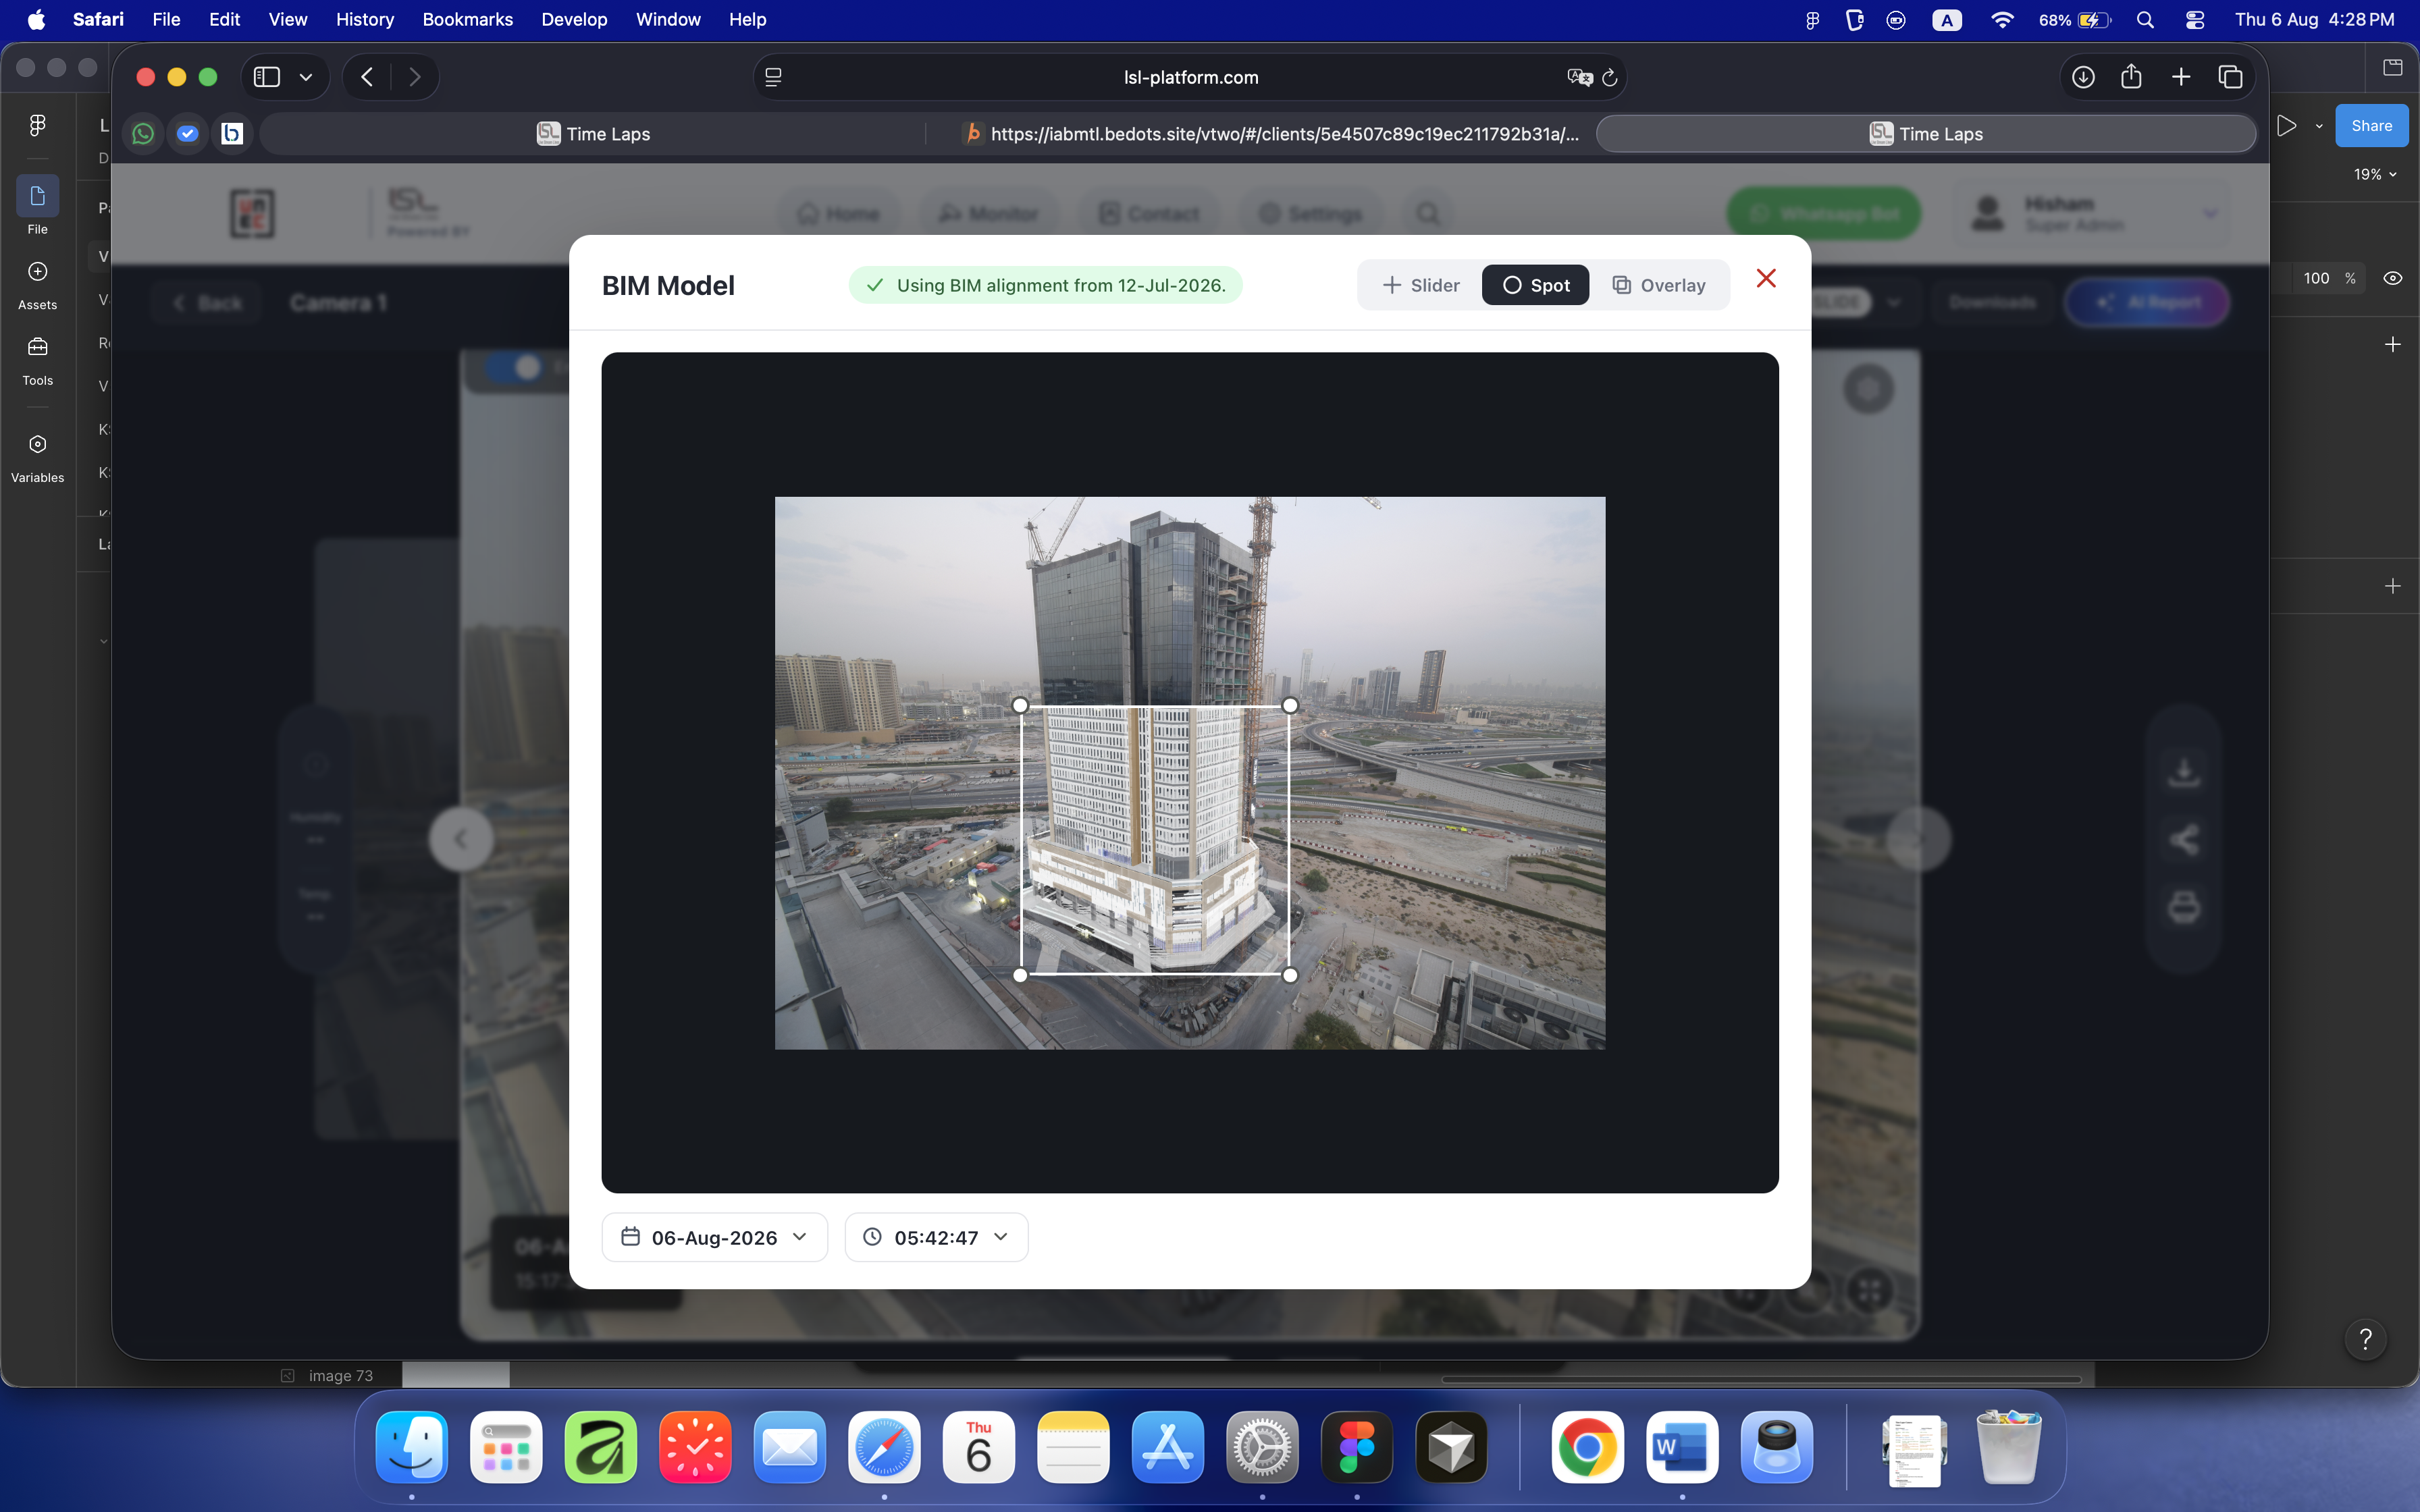
Task: Toggle the blue switch above camera image
Action: click(513, 367)
